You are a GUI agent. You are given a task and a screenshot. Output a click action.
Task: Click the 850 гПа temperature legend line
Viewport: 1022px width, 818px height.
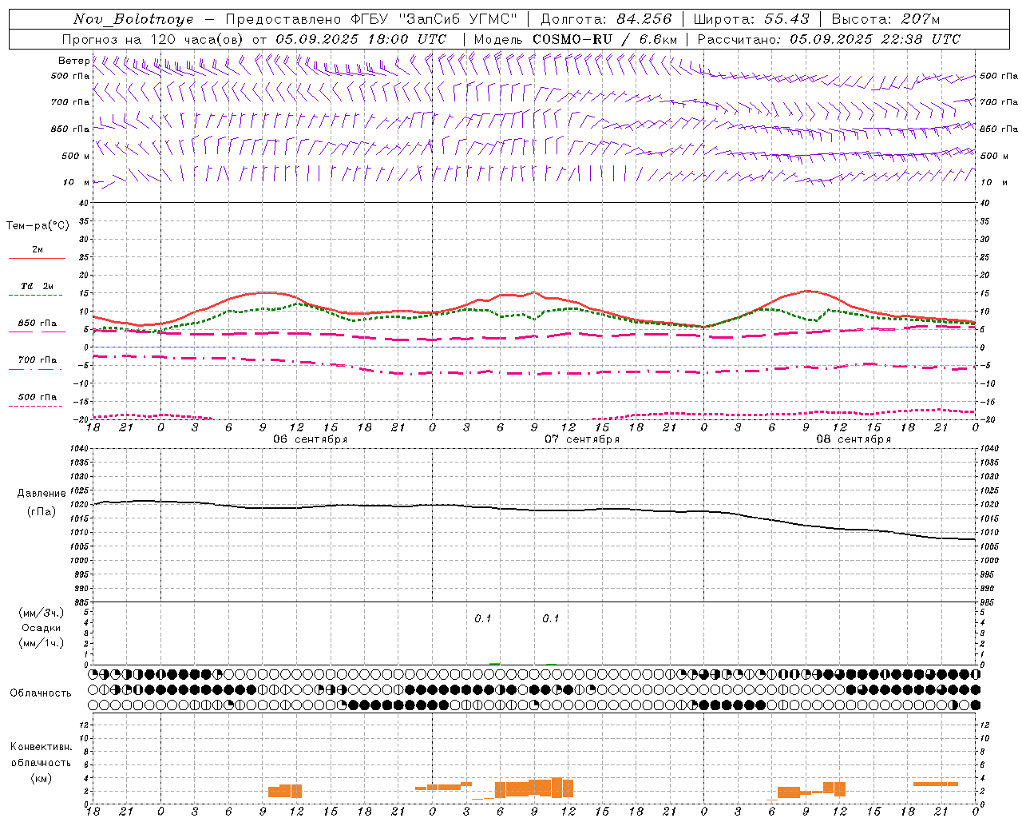[x=37, y=332]
